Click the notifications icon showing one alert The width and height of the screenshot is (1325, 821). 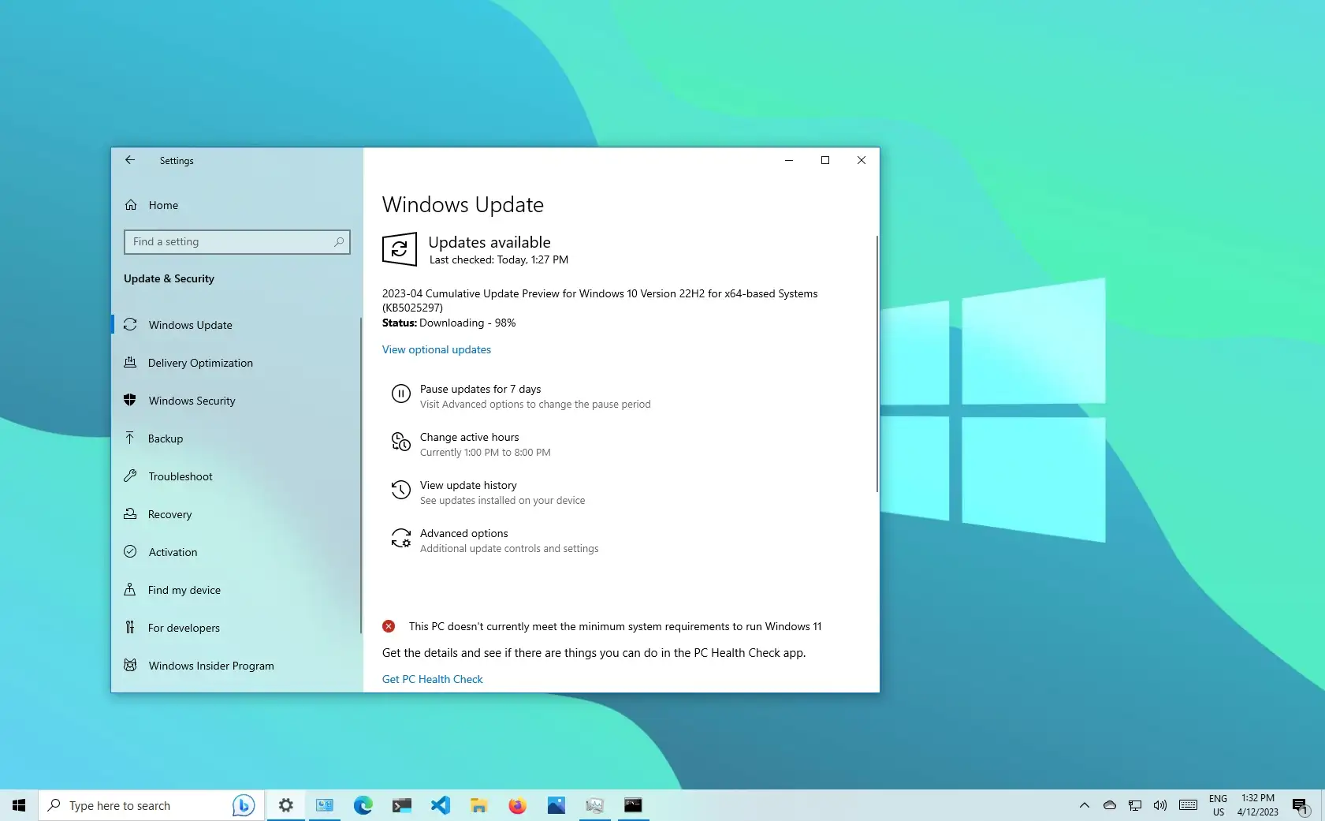coord(1300,805)
